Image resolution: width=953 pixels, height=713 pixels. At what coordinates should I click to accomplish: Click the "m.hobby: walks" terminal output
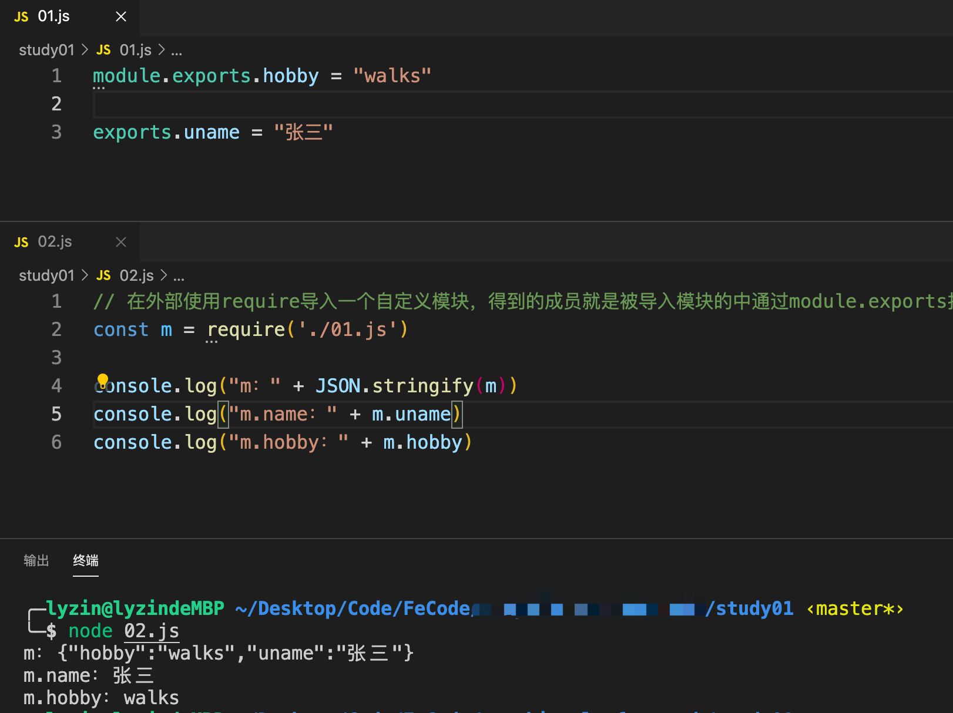click(x=101, y=698)
